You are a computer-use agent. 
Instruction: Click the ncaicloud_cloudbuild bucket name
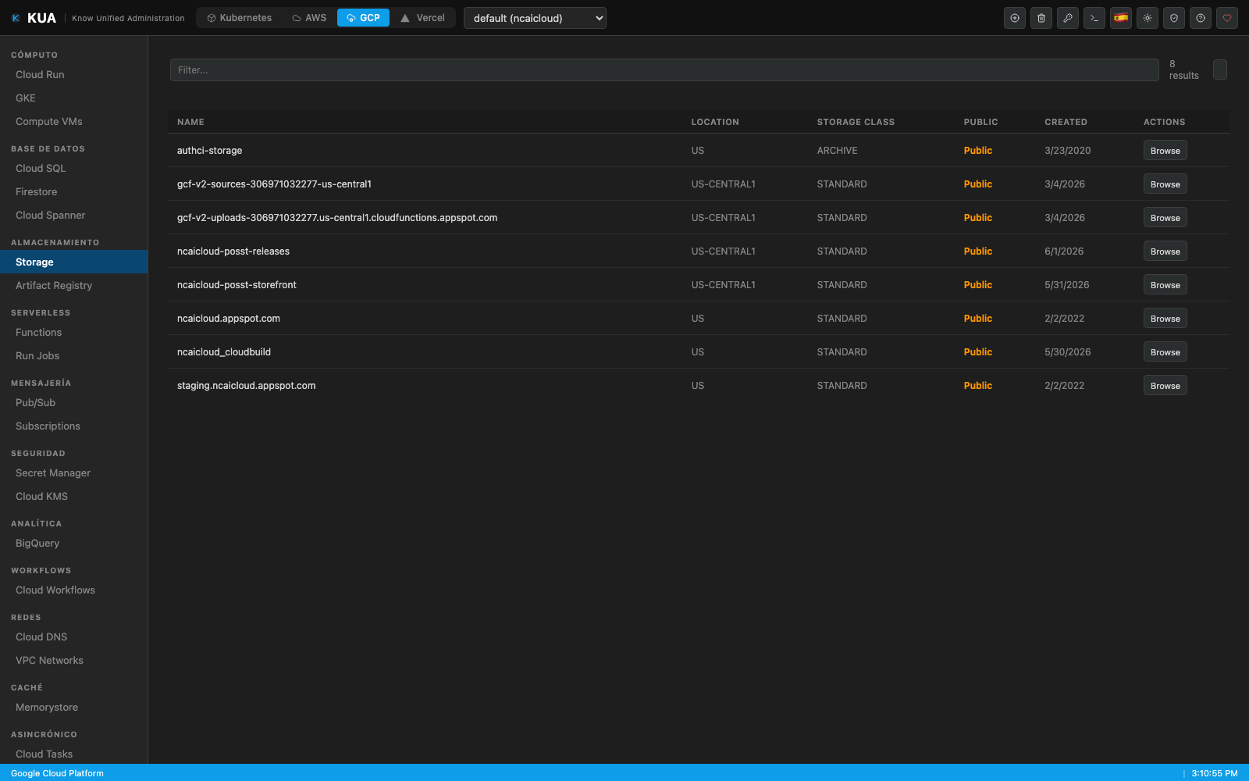pyautogui.click(x=224, y=352)
